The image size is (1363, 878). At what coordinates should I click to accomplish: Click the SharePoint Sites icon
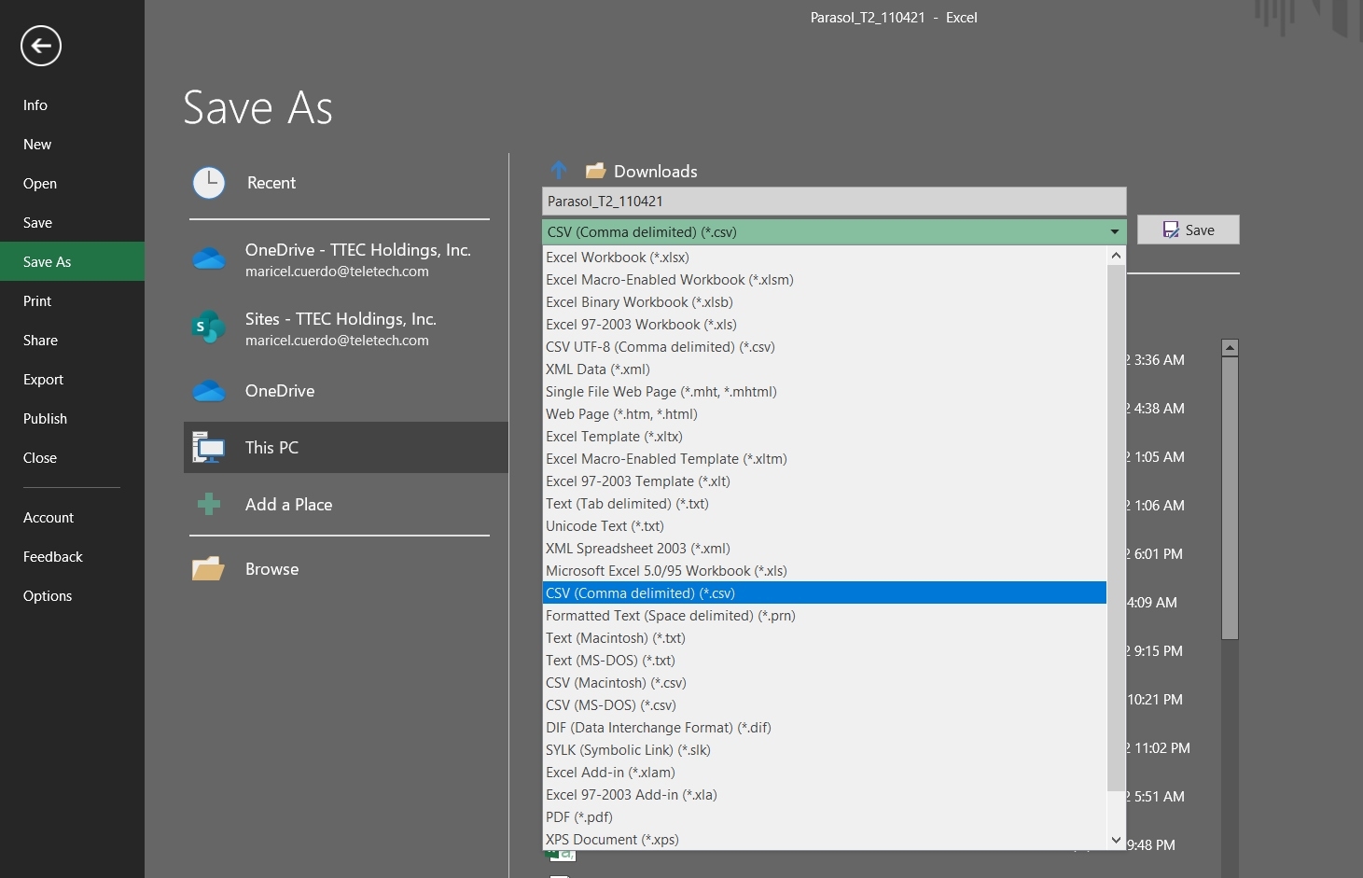(x=208, y=328)
